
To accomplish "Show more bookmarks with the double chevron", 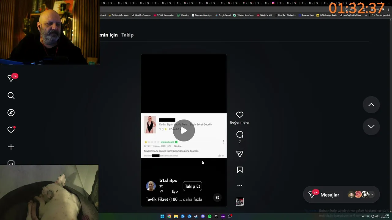I will pyautogui.click(x=366, y=15).
